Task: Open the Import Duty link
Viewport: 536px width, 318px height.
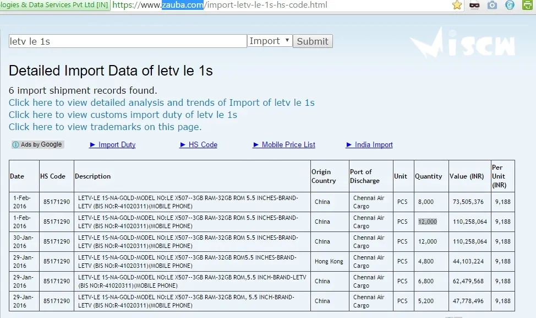Action: (x=116, y=144)
